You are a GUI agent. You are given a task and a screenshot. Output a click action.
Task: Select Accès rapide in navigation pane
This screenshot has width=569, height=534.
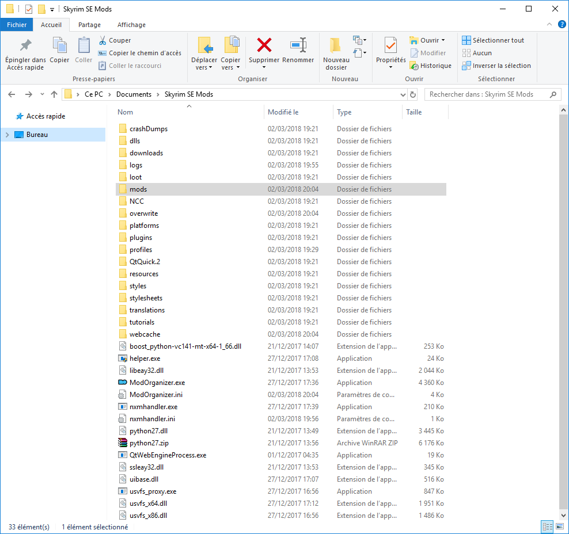pyautogui.click(x=45, y=116)
